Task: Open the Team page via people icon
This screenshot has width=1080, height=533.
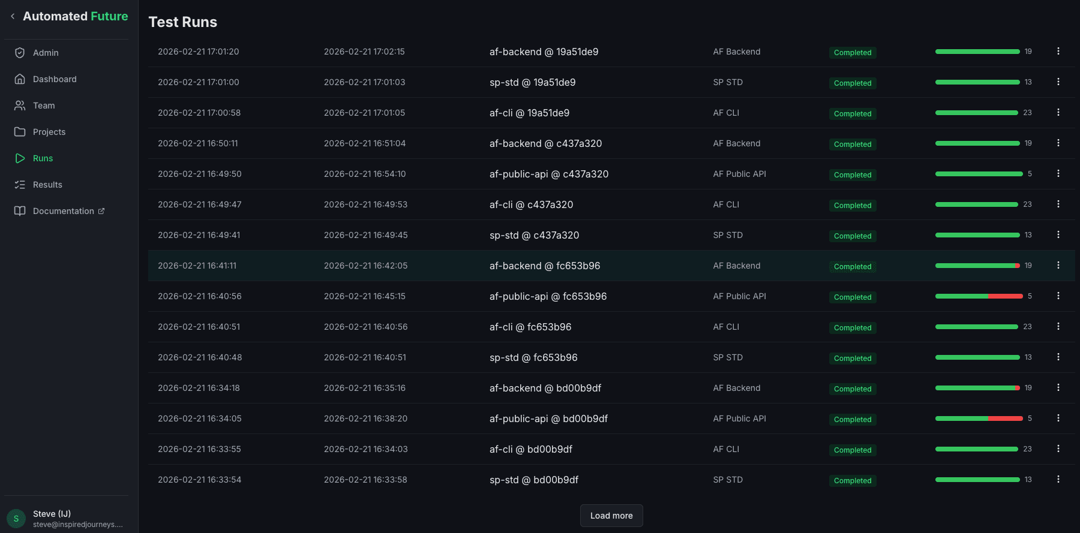Action: 20,105
